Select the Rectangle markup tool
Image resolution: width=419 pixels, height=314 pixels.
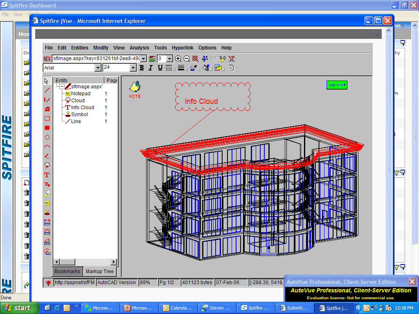47,118
